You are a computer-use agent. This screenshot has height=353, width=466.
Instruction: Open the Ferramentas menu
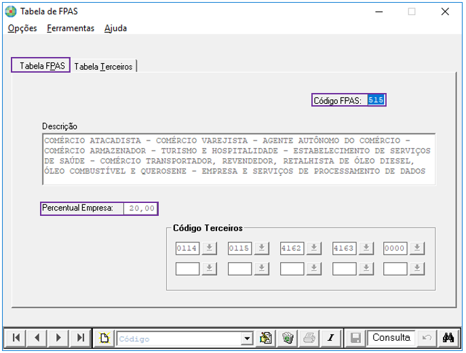(x=71, y=29)
